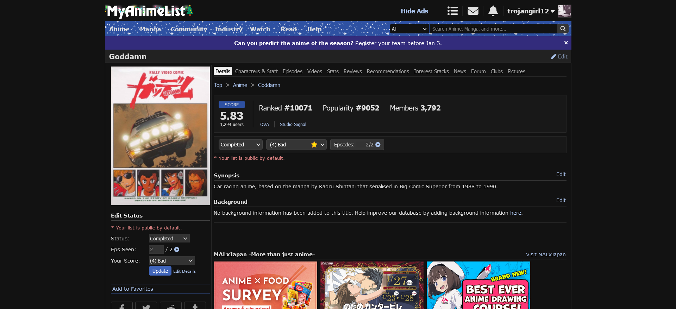
Task: Open the list menu icon in header
Action: tap(452, 11)
